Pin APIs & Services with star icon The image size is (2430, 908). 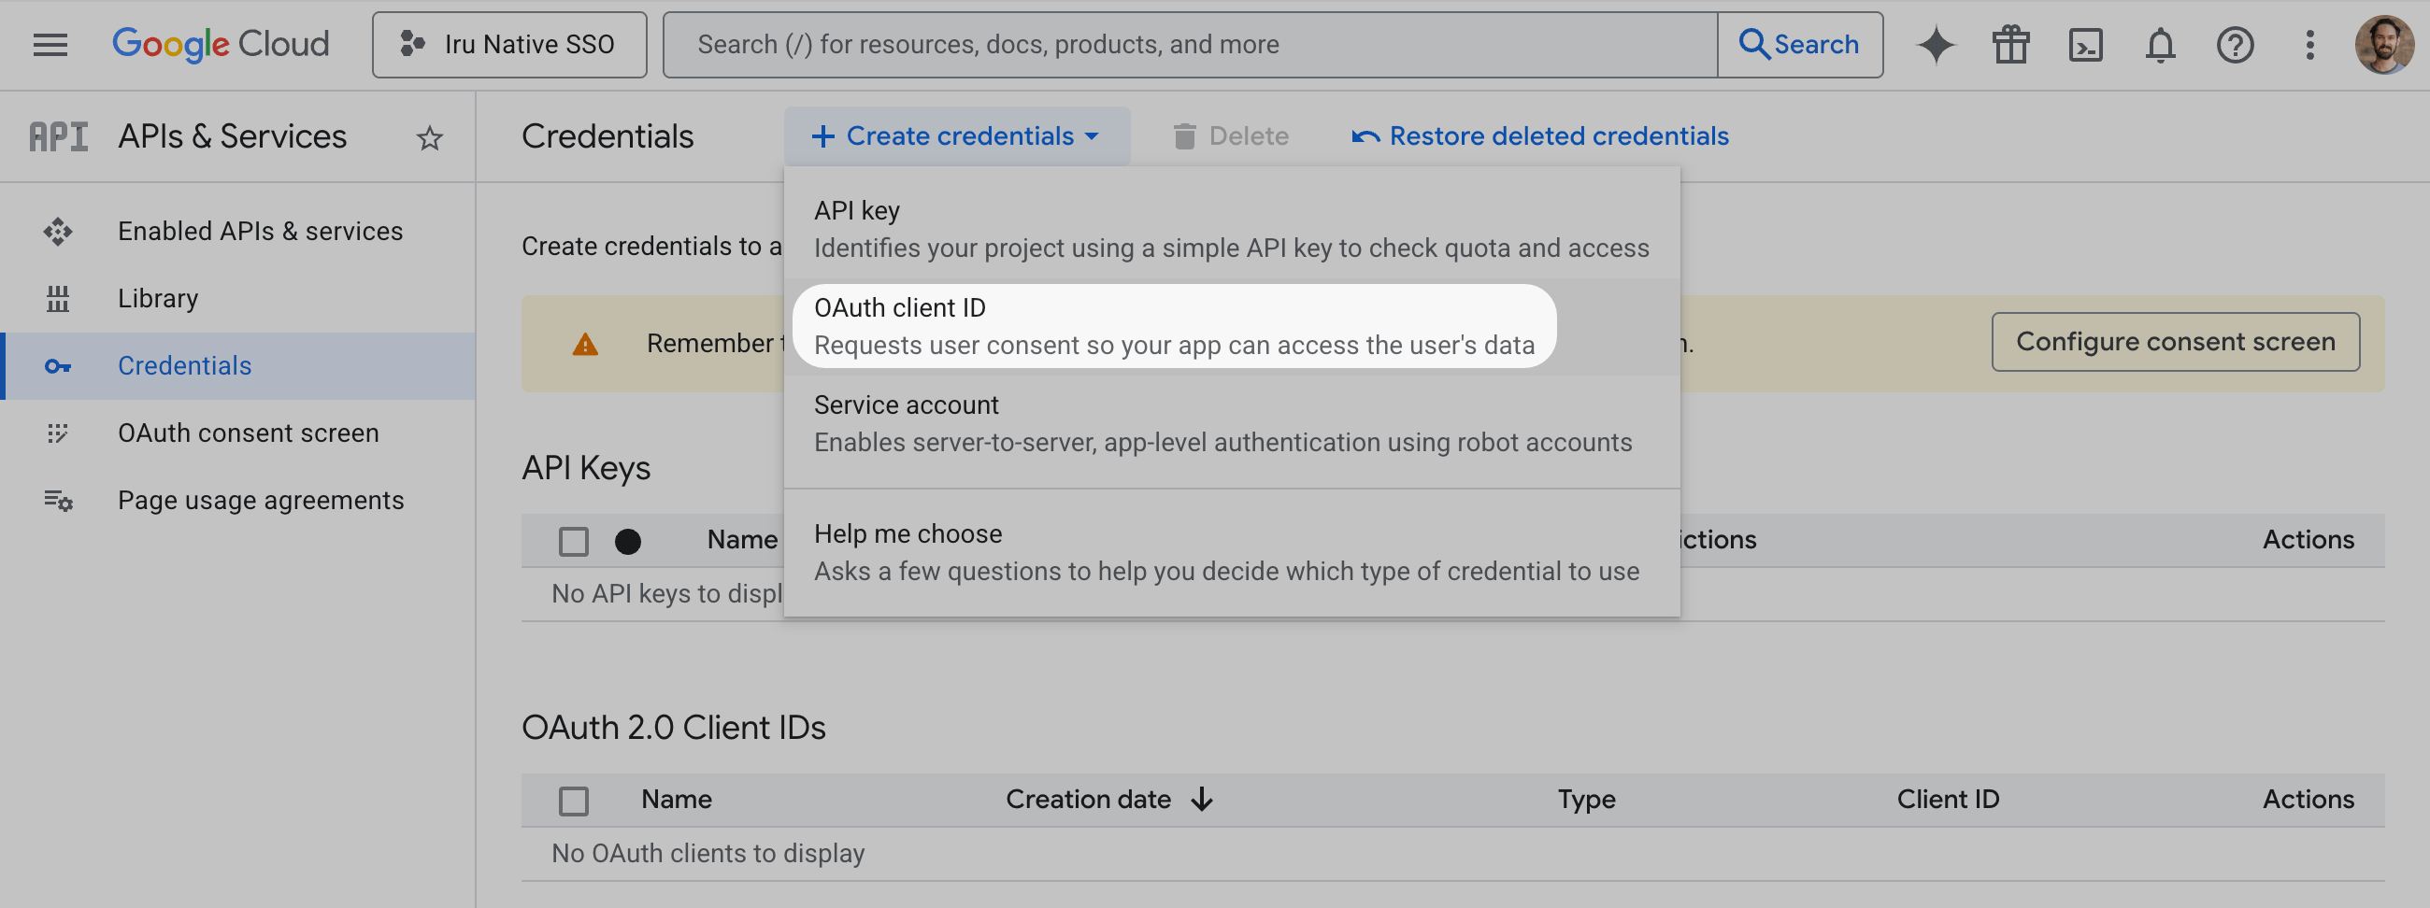coord(429,137)
